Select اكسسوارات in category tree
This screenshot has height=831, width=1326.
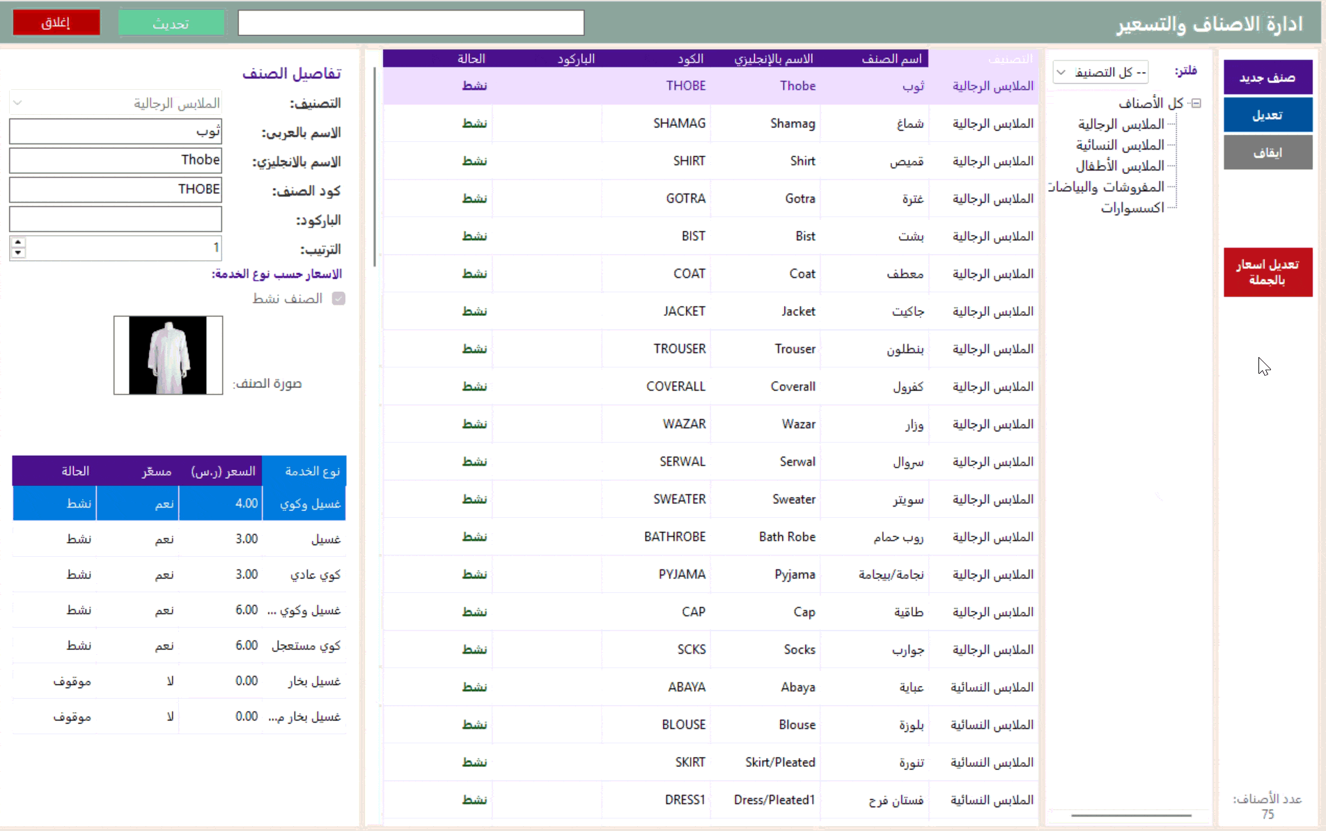(x=1132, y=207)
